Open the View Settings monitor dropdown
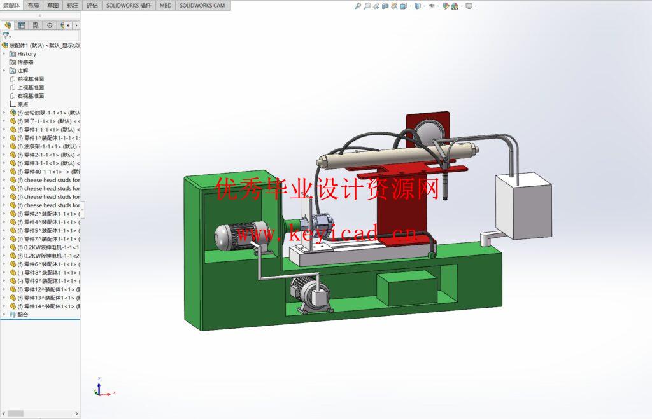The image size is (652, 419). 469,6
